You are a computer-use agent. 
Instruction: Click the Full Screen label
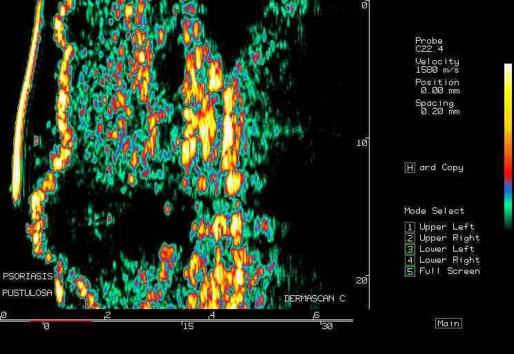(x=450, y=271)
